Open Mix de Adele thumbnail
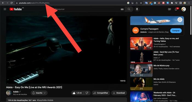 [x=141, y=84]
